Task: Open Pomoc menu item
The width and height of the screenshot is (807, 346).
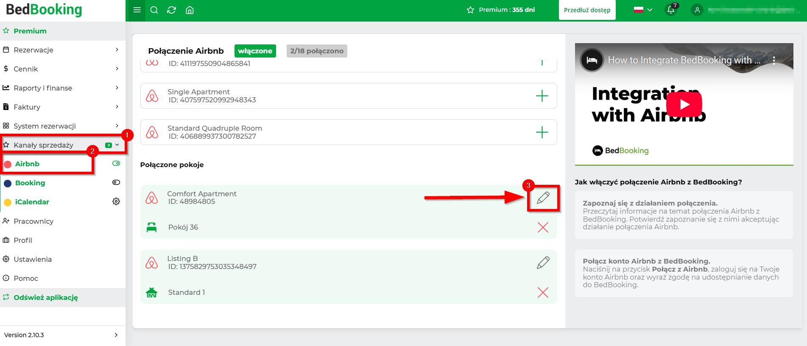Action: [x=63, y=278]
